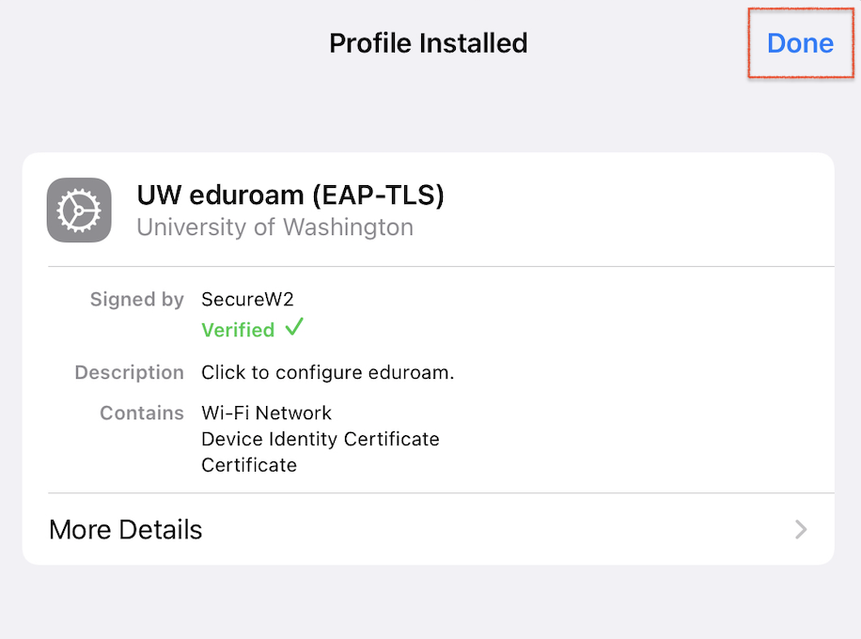Screen dimensions: 861x639
Task: Select the SecureW2 signer name
Action: (247, 299)
